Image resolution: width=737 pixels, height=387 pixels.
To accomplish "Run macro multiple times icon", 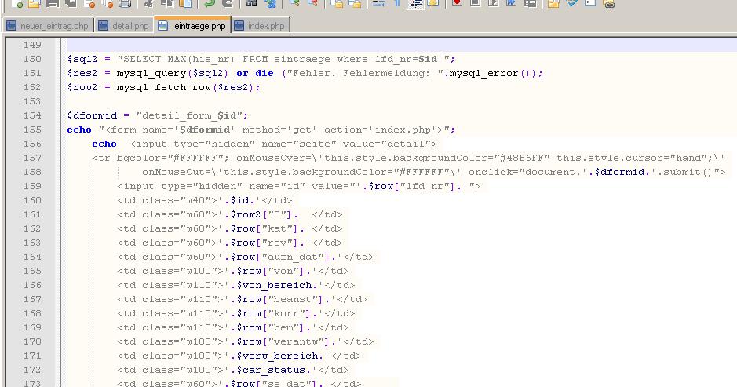I will pyautogui.click(x=511, y=4).
